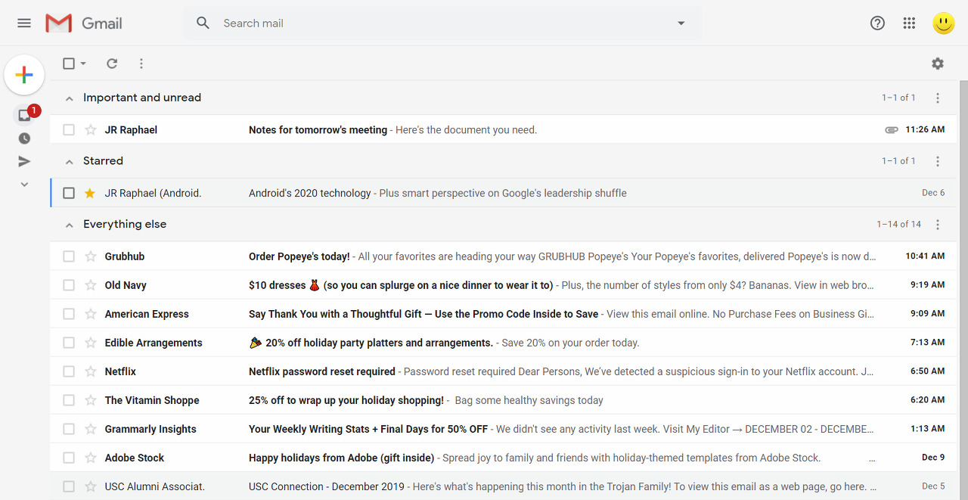Open Important and unread section options
The image size is (968, 500).
tap(938, 98)
